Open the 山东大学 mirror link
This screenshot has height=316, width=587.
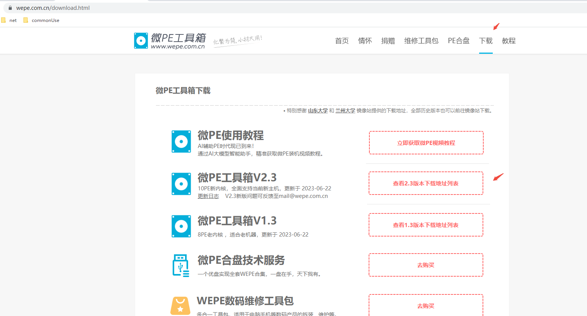318,111
